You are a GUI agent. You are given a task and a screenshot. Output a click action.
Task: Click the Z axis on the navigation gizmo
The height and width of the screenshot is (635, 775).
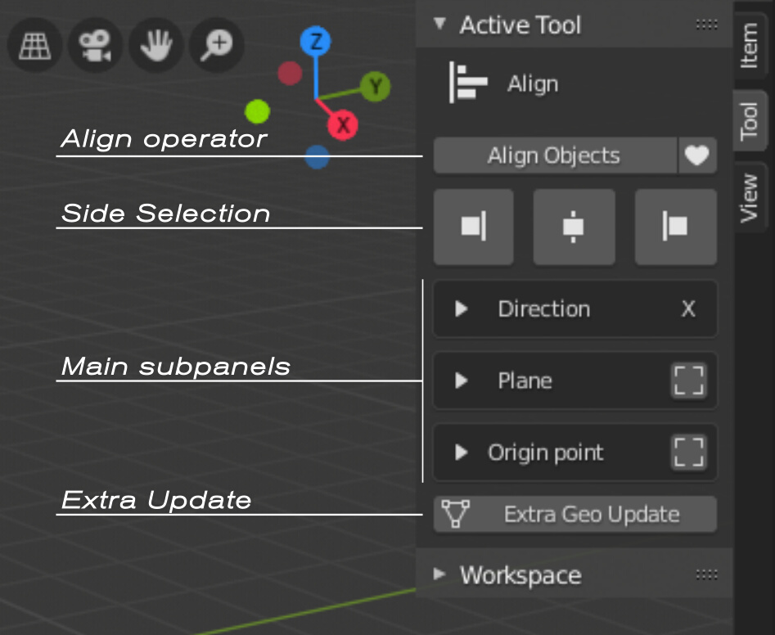point(315,38)
